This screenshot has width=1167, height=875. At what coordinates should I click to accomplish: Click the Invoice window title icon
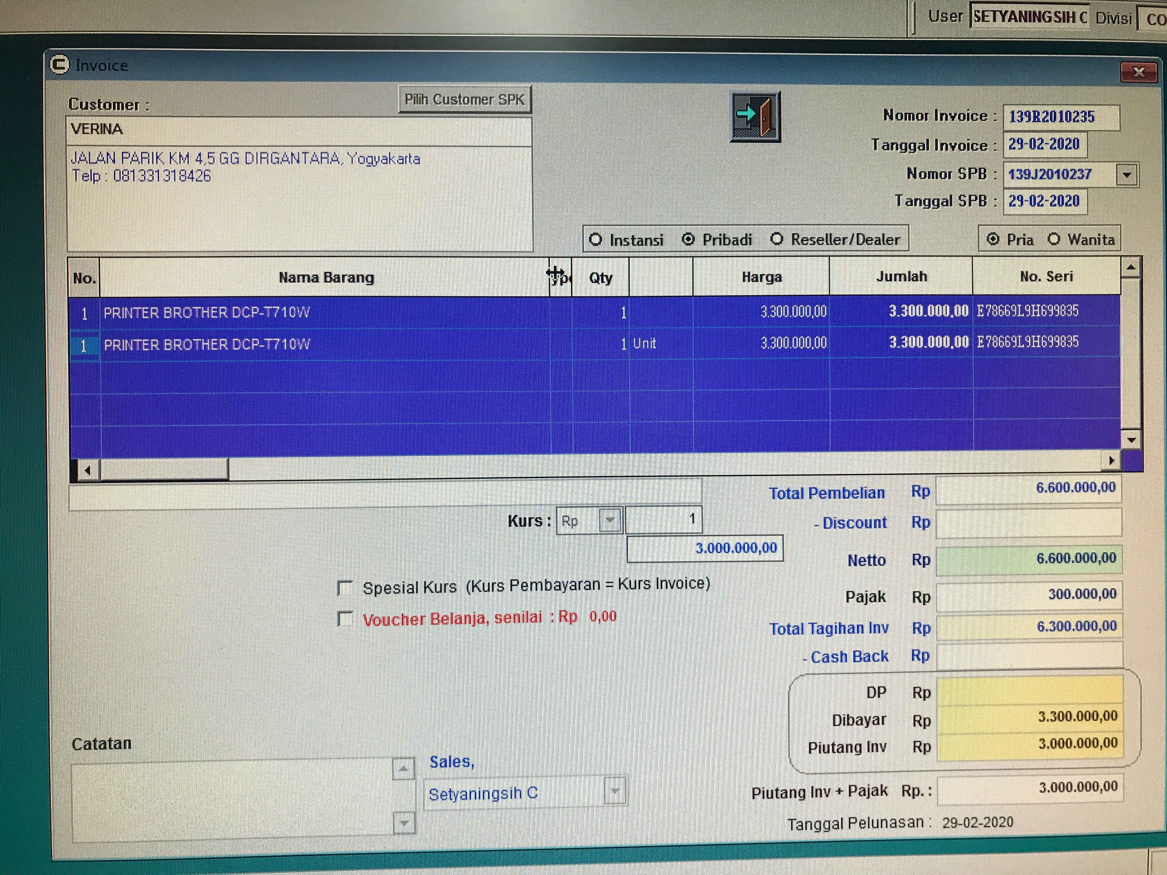pyautogui.click(x=59, y=65)
